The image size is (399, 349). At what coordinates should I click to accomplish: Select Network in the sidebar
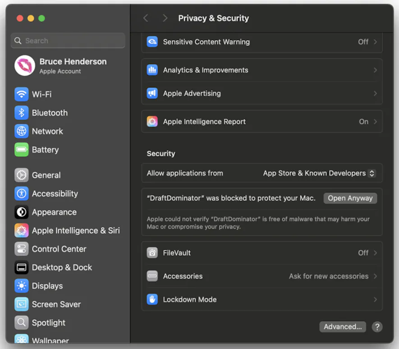point(68,131)
